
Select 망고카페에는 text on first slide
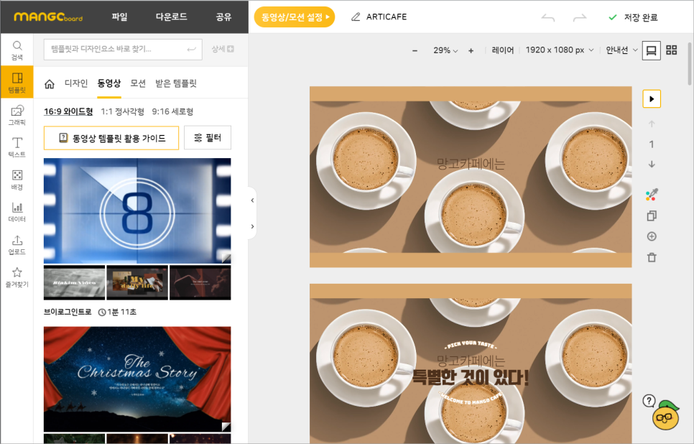click(x=471, y=165)
